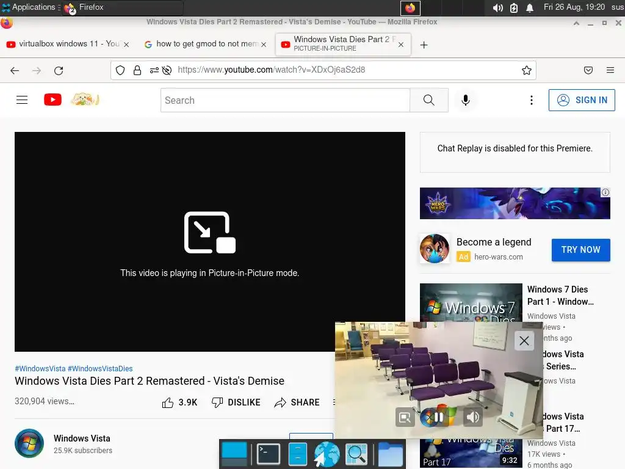Click the padlock site security icon

coord(137,71)
